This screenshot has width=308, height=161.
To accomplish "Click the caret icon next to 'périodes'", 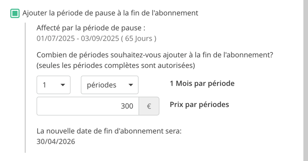I will coord(131,85).
